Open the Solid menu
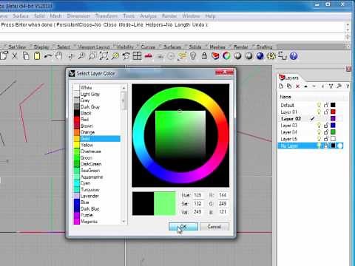This screenshot has width=355, height=266. [39, 16]
